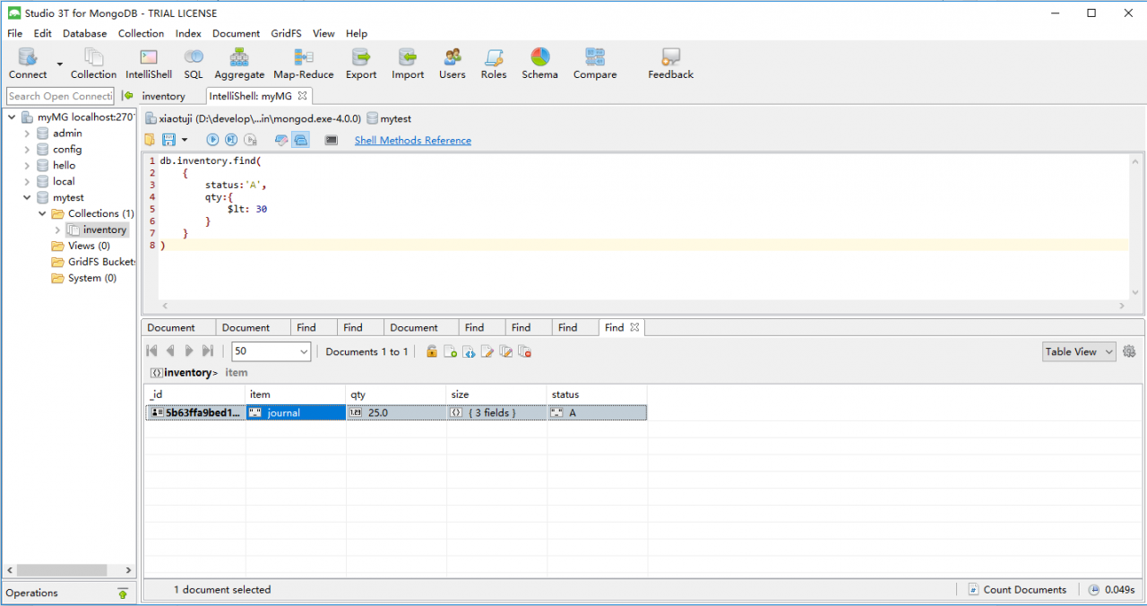Close the active Find result tab
This screenshot has height=606, width=1147.
634,327
